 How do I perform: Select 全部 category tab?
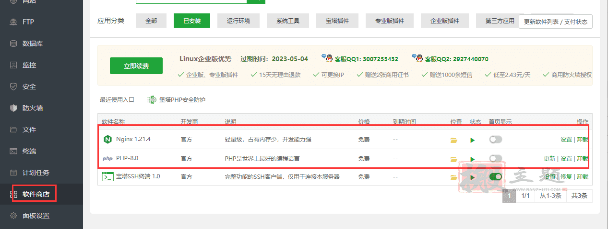click(151, 21)
